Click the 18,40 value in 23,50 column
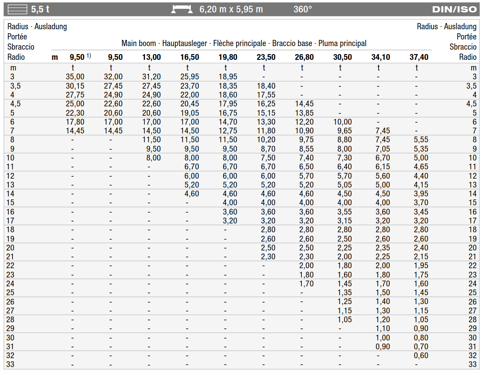This screenshot has width=486, height=375. pos(266,86)
